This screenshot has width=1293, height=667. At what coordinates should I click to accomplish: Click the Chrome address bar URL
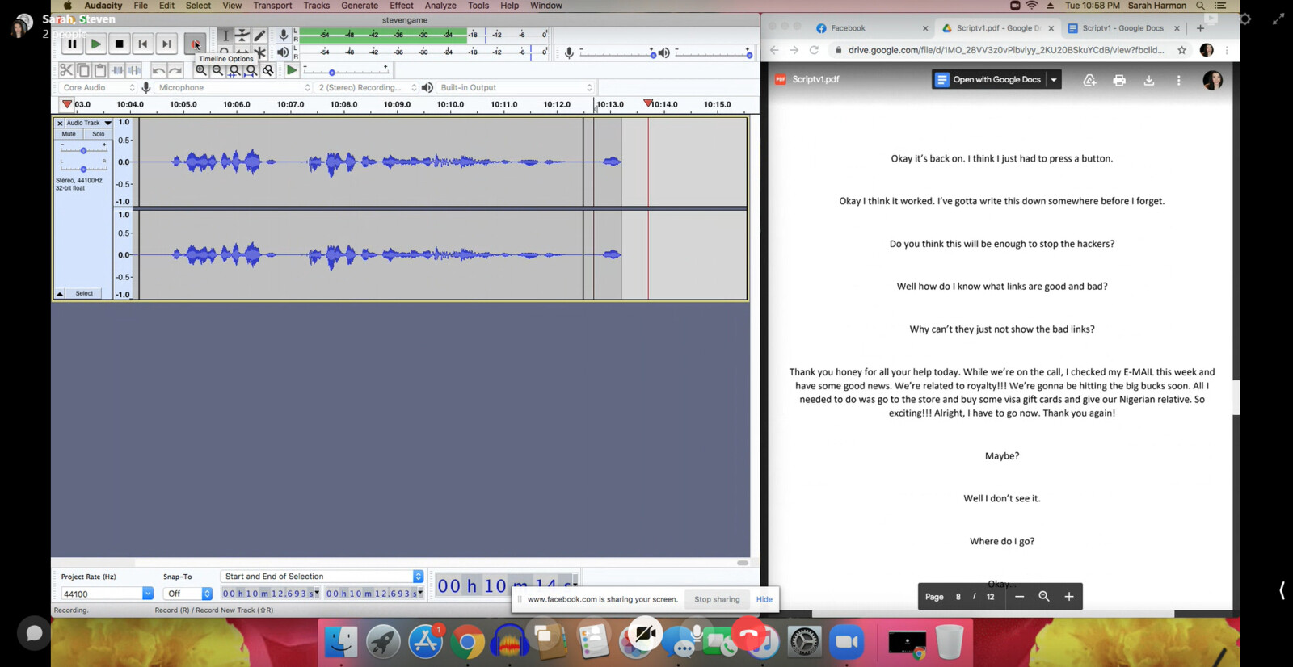[1006, 50]
